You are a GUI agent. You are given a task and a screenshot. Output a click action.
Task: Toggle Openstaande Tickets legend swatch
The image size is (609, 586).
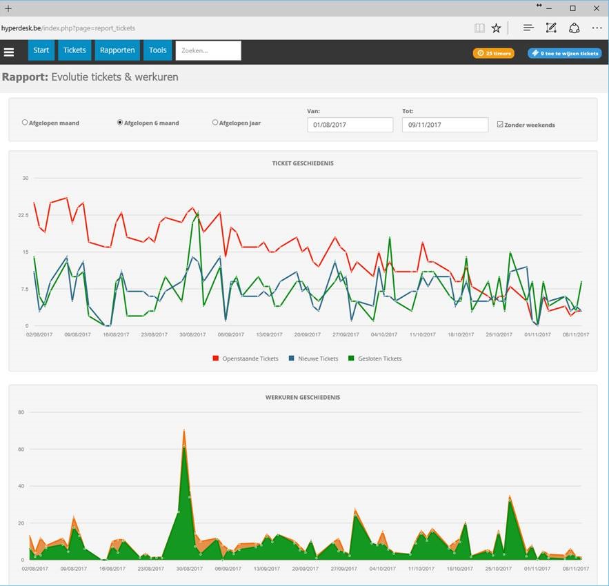216,358
